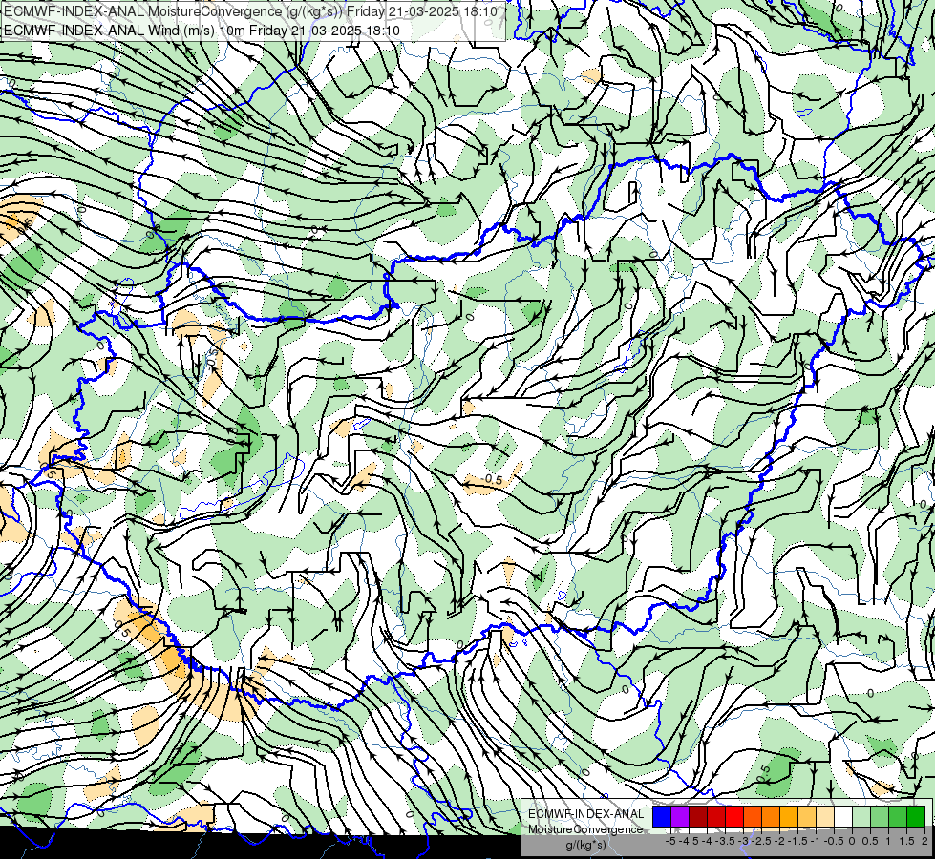Click the '-3.5' legend tick label
Image resolution: width=935 pixels, height=859 pixels.
point(725,841)
